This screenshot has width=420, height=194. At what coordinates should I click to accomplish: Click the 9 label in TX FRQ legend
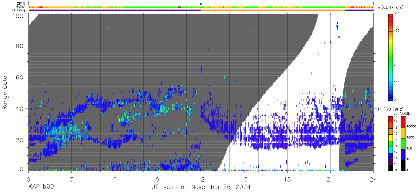(396, 170)
